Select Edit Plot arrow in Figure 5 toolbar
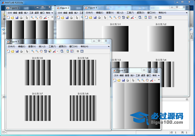195x136 pixels. tap(27, 51)
